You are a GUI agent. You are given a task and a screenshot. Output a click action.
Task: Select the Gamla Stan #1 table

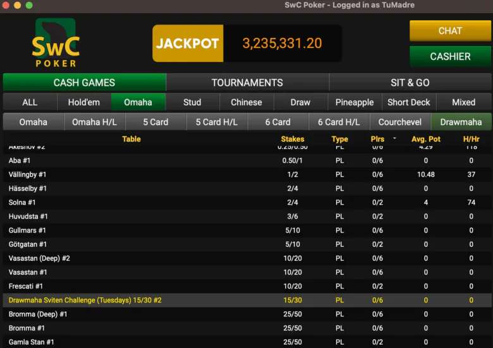tap(247, 342)
